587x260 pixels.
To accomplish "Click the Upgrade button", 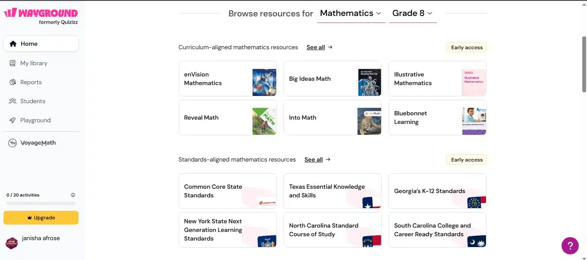I will (41, 218).
